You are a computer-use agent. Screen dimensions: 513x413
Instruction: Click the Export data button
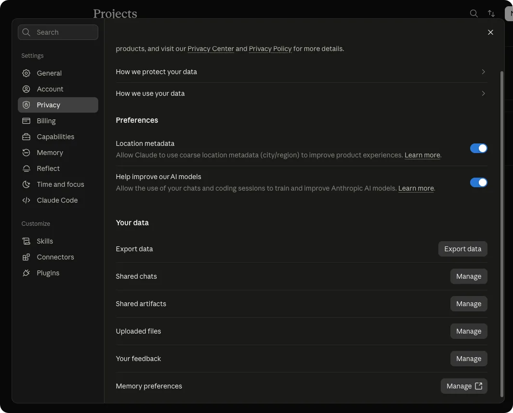(x=462, y=249)
